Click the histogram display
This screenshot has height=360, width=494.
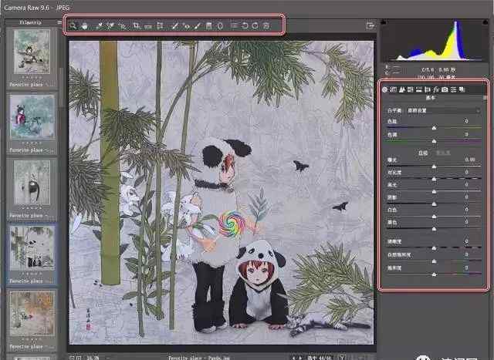pyautogui.click(x=435, y=40)
